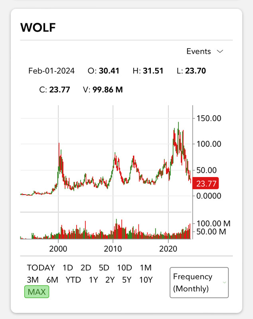Select the 1Y time range
253x319 pixels.
pyautogui.click(x=93, y=280)
